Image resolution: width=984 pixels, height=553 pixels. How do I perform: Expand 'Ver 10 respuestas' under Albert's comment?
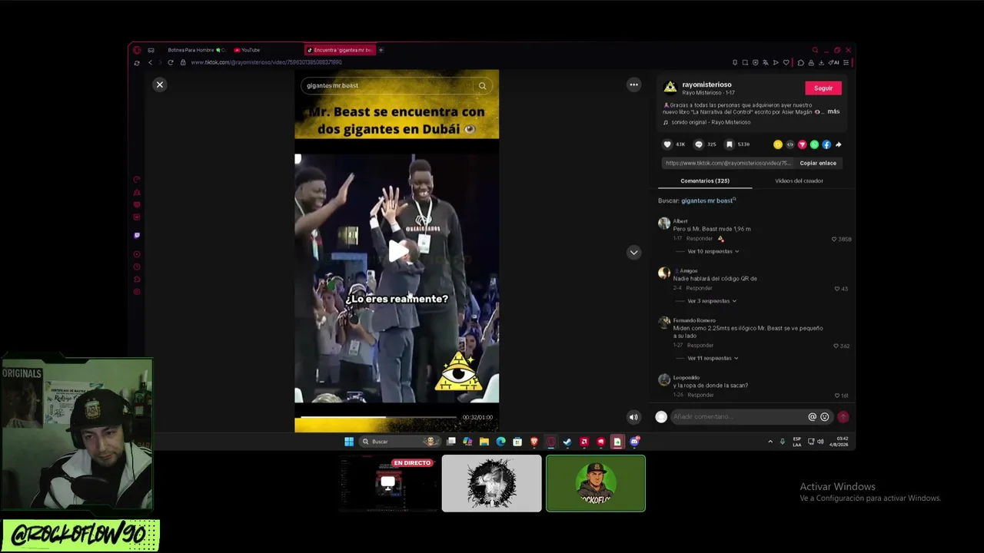pyautogui.click(x=713, y=251)
